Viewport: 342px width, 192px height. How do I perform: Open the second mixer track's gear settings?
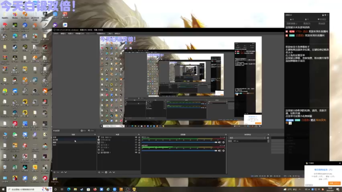click(223, 151)
